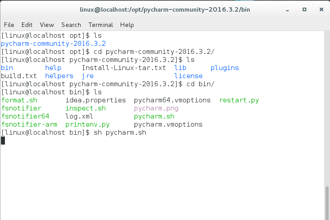This screenshot has width=330, height=220.
Task: Click the 'cd pycharm-community-2016.3.2/' command line
Action: (x=108, y=52)
